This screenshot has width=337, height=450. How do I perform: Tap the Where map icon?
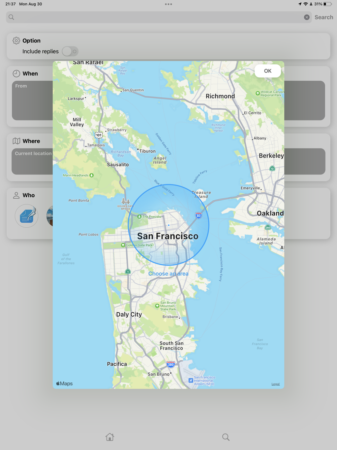pyautogui.click(x=16, y=141)
